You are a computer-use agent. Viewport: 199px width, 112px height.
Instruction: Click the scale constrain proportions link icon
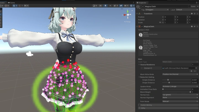click(160, 22)
